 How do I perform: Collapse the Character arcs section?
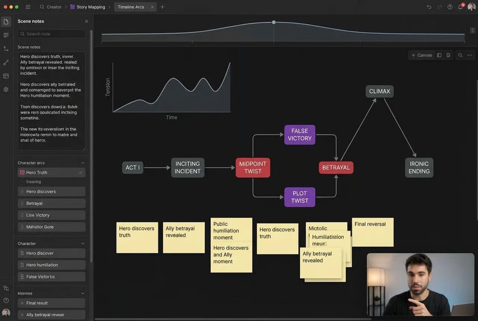click(x=83, y=163)
